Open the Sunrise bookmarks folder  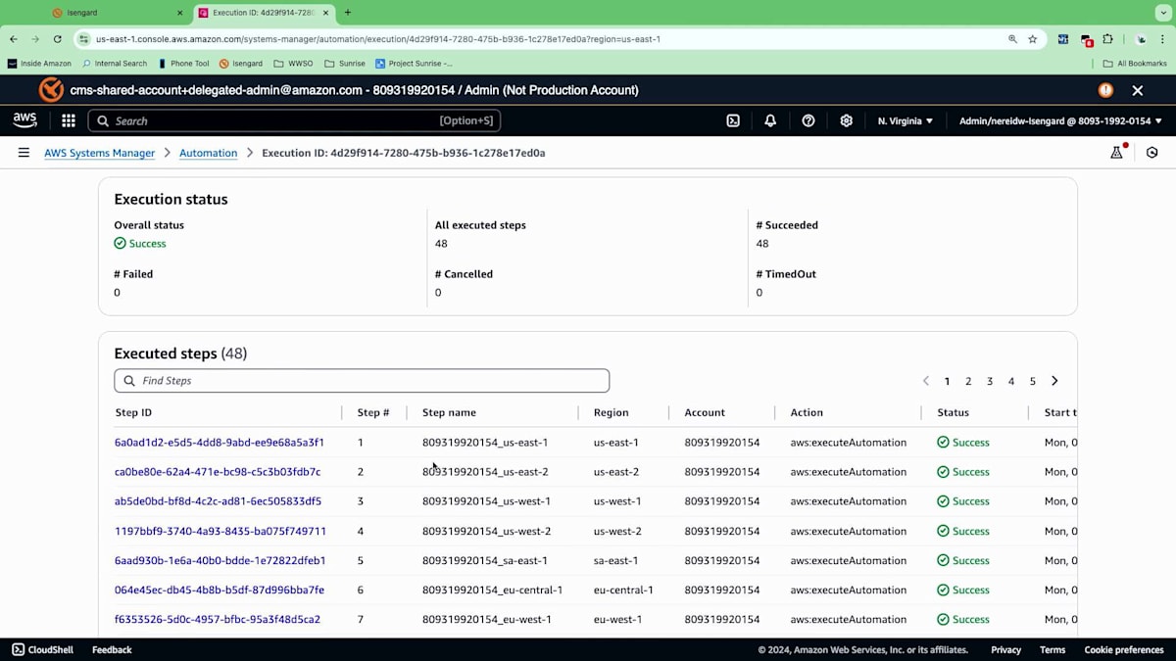click(x=345, y=64)
